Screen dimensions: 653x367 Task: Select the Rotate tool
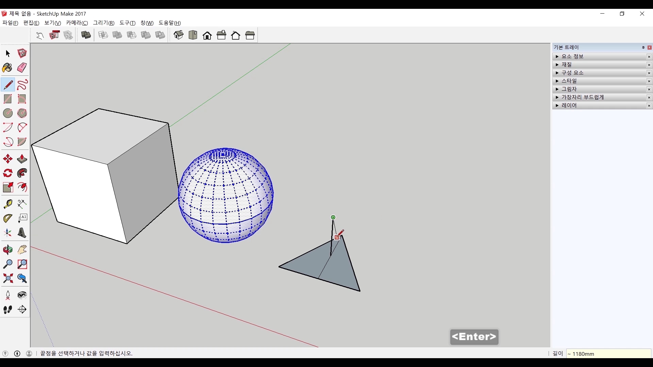(x=7, y=173)
